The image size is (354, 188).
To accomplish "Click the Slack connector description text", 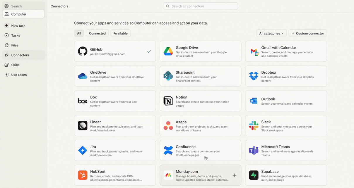I will (287, 128).
